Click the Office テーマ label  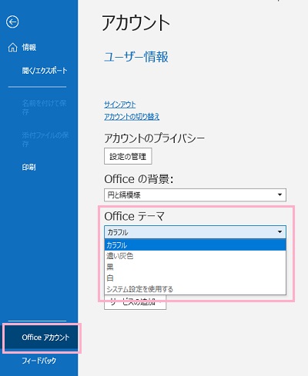[x=134, y=216]
